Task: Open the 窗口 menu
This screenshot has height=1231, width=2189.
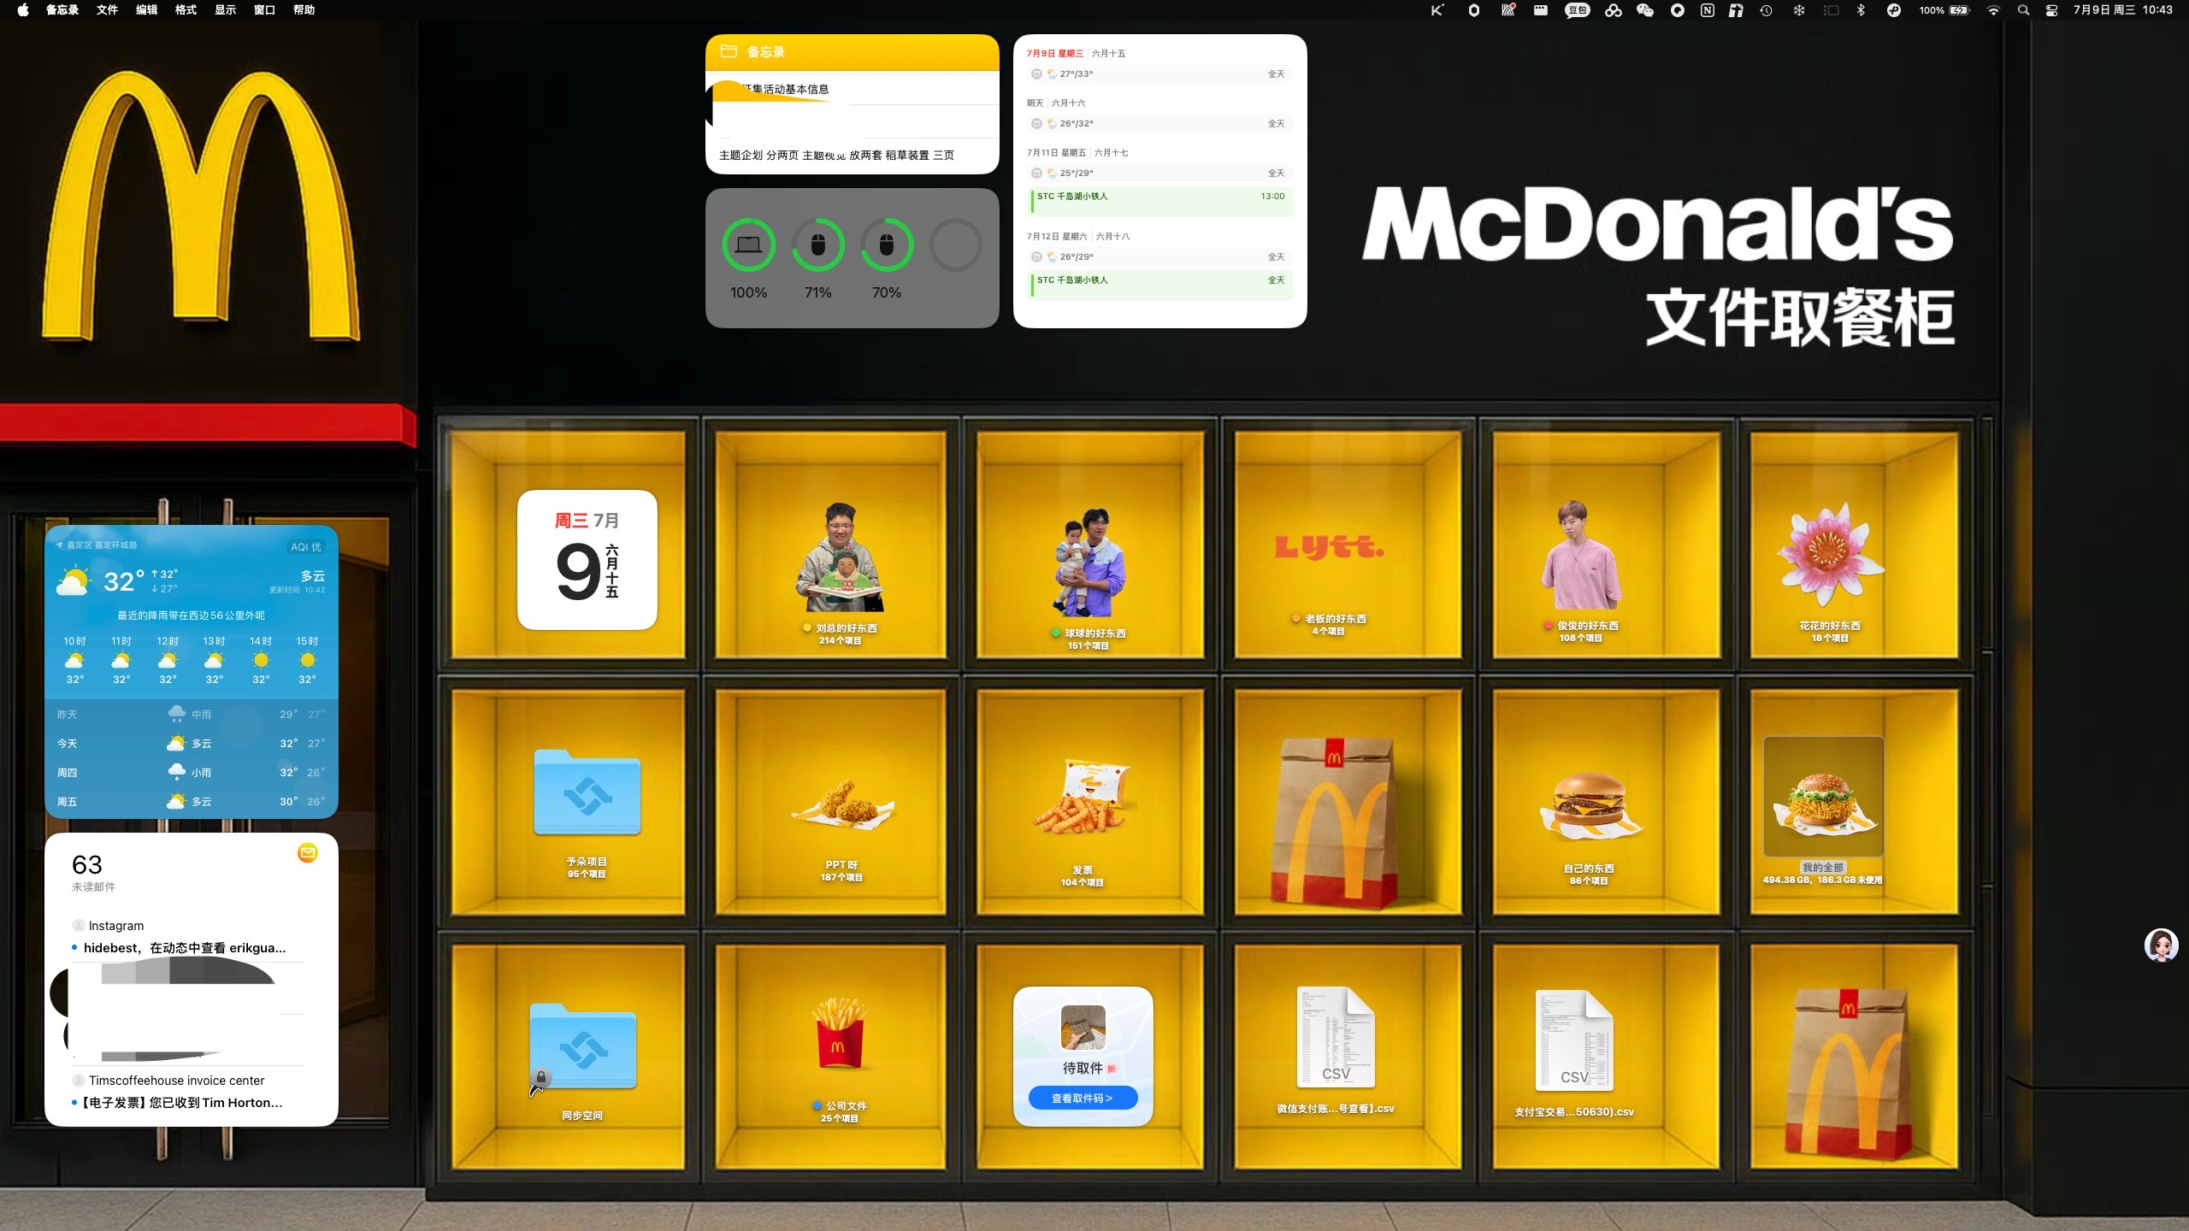Action: 264,10
